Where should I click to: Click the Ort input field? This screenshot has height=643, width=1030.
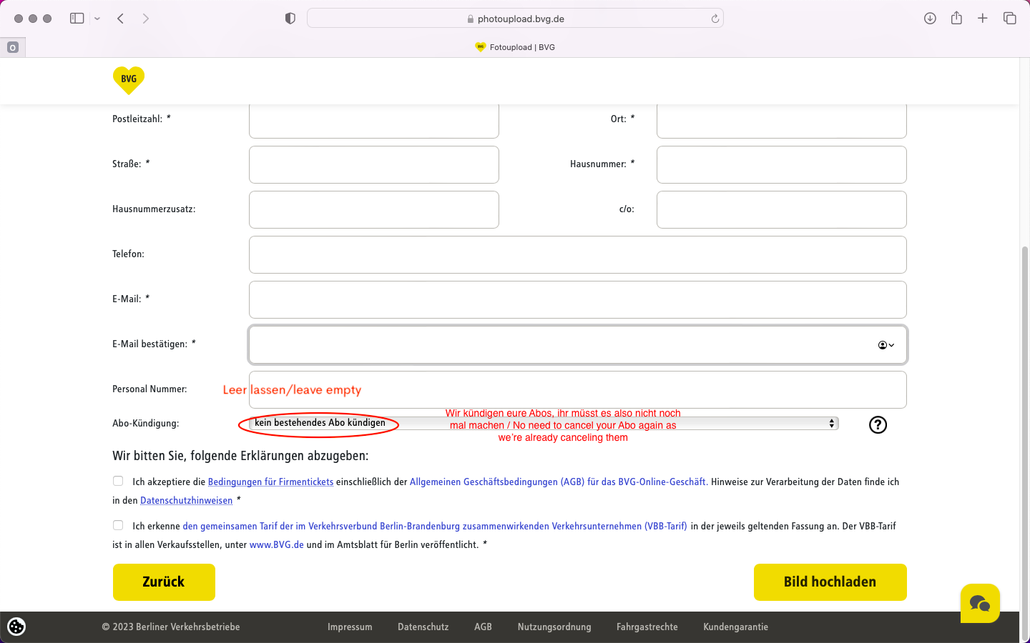point(782,120)
